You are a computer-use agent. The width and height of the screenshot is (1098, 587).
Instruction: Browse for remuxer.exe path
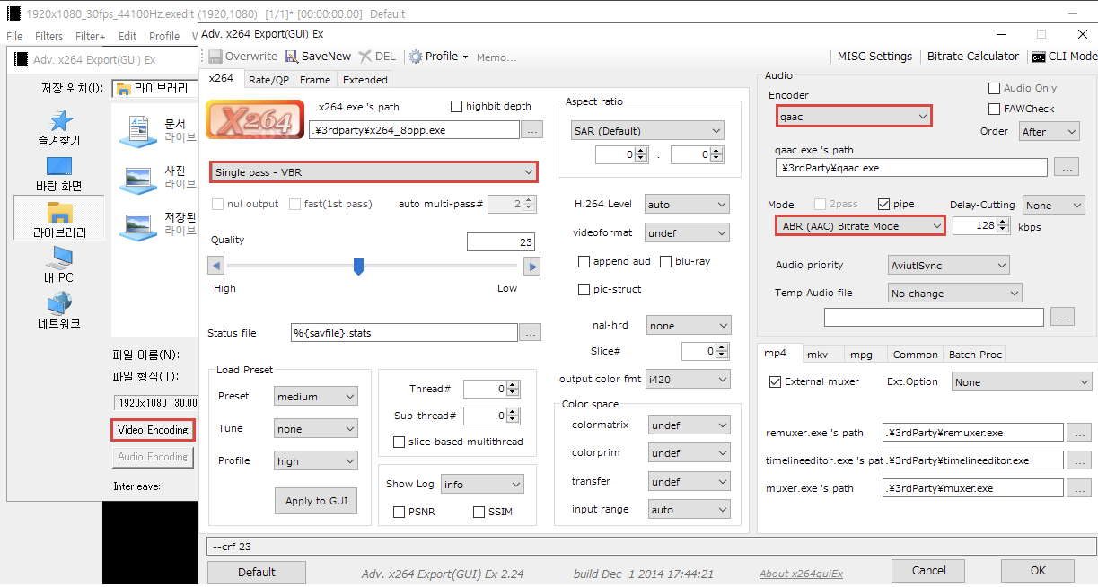[x=1080, y=433]
